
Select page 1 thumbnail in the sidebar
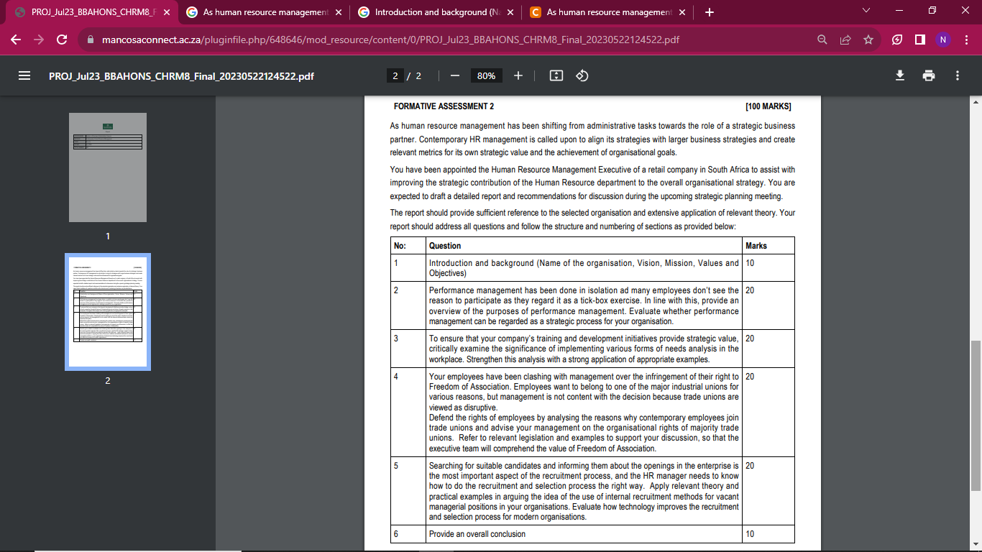point(106,167)
